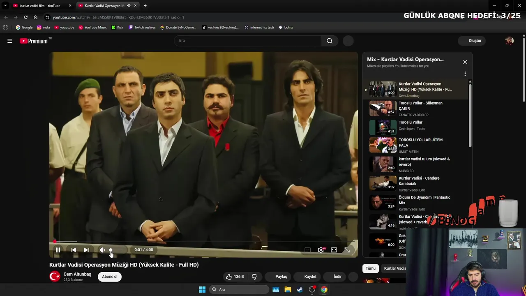The image size is (526, 296).
Task: Open botrix bookmark
Action: pyautogui.click(x=286, y=28)
